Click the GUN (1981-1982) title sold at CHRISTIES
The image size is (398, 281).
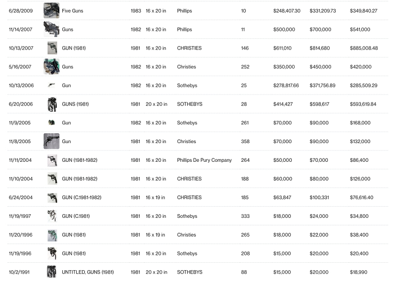(x=80, y=179)
